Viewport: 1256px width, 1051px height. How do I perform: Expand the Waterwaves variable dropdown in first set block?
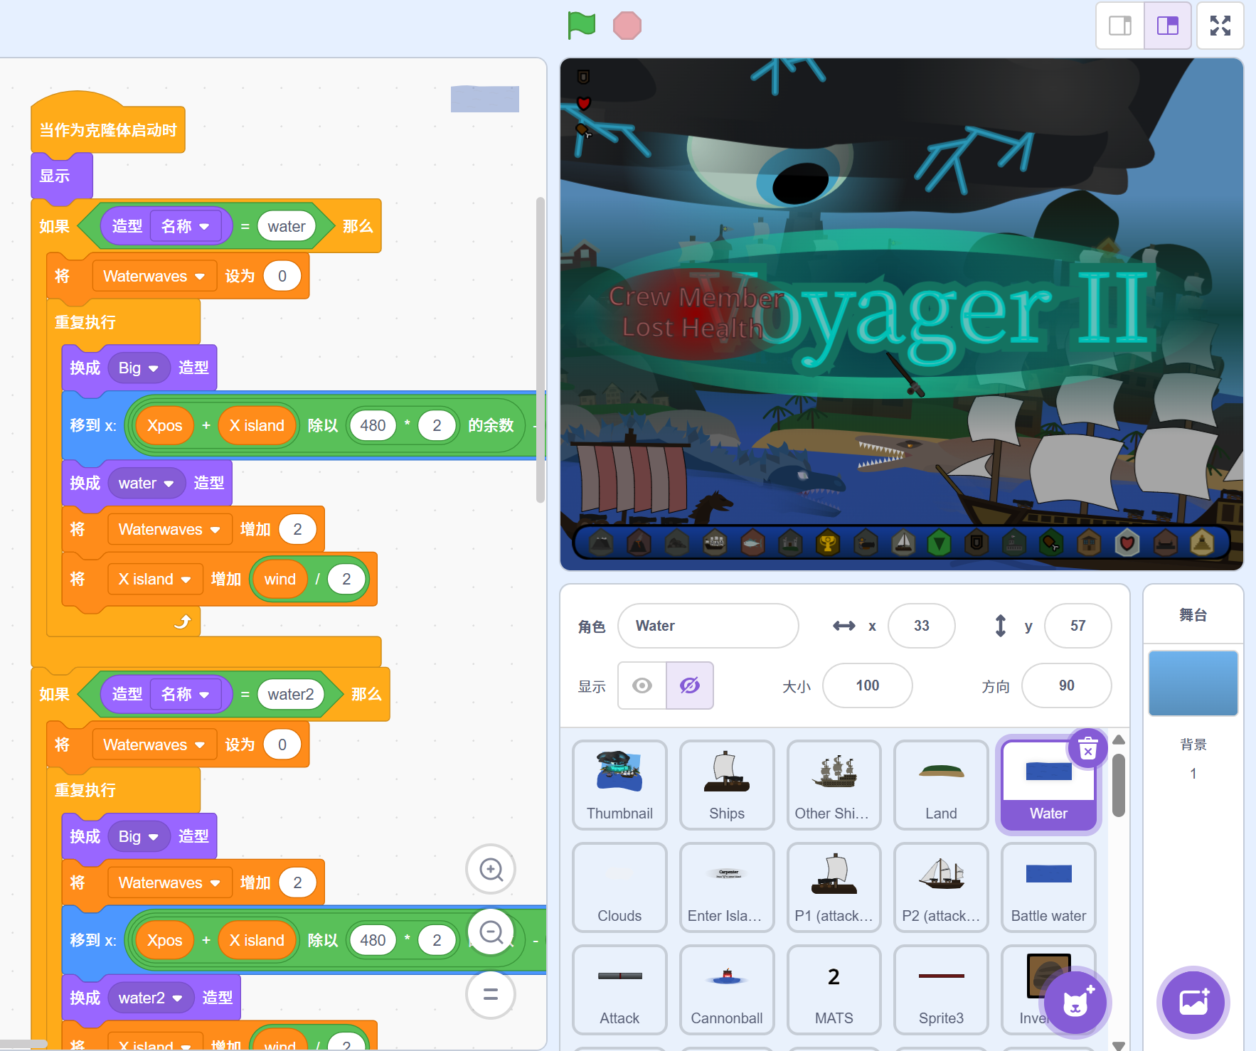[200, 277]
